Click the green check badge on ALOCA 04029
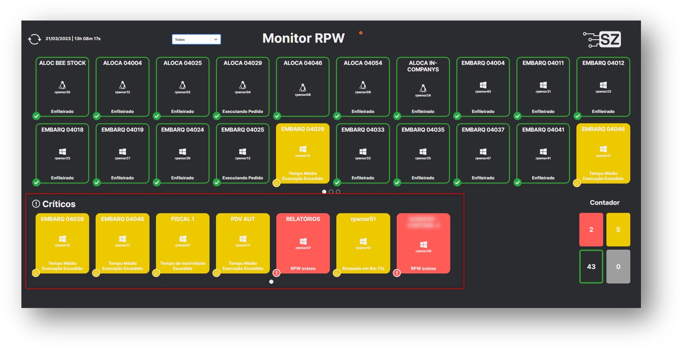687x347 pixels. pyautogui.click(x=217, y=116)
